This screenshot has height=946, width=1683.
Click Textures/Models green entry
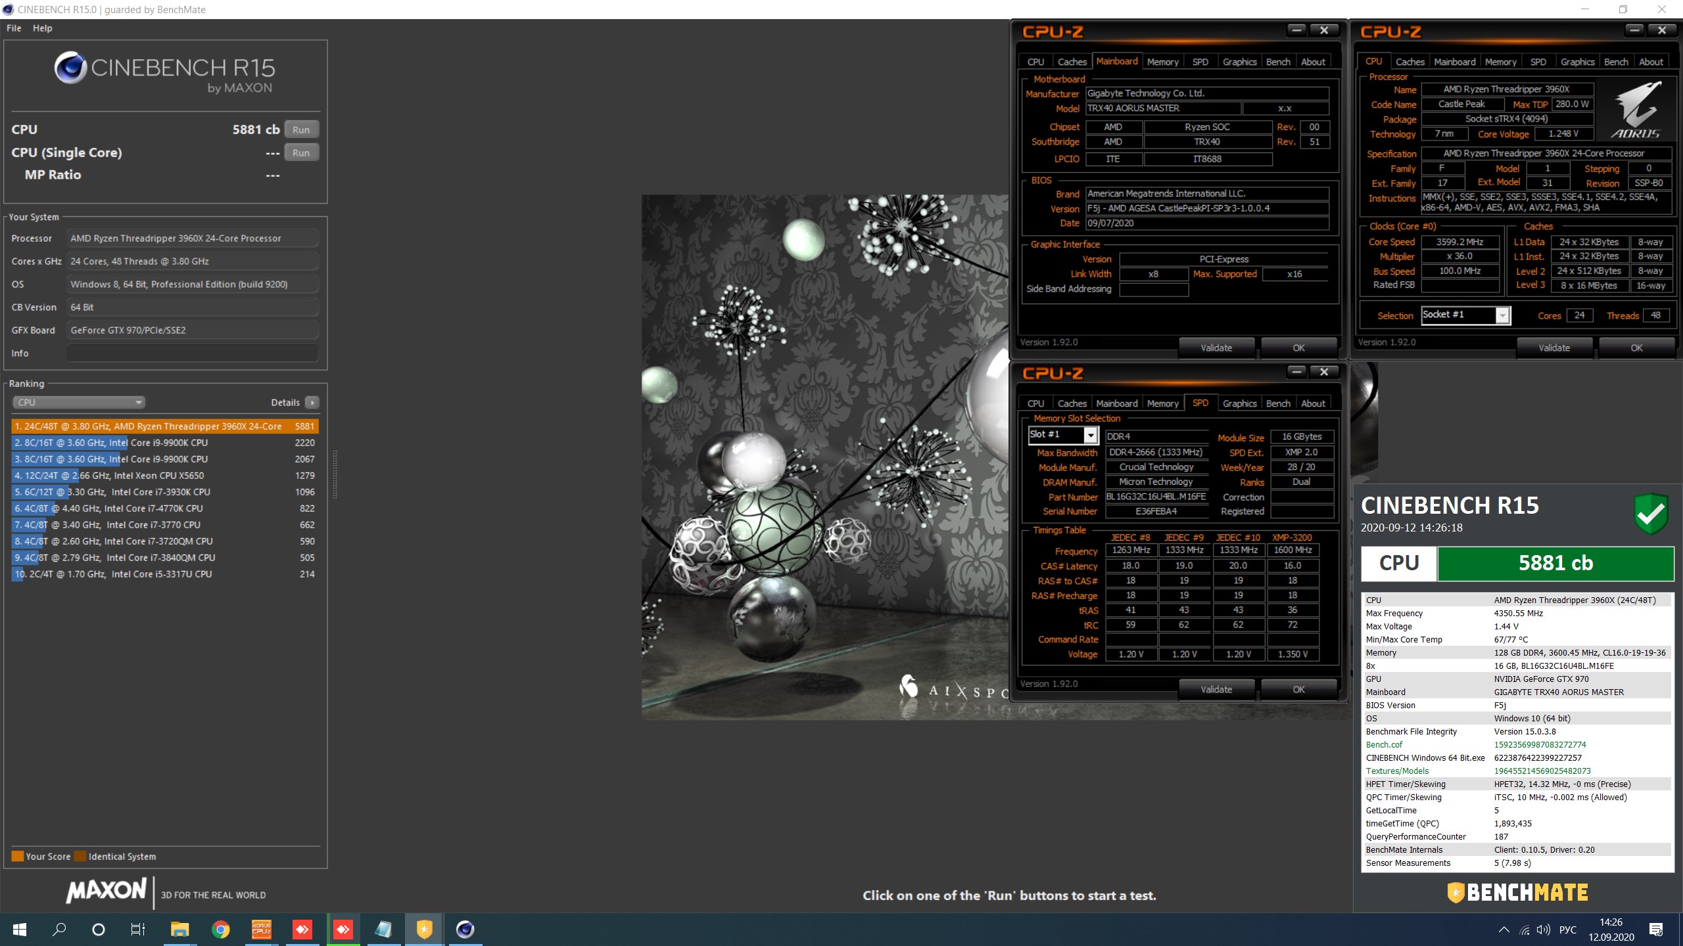point(1517,771)
